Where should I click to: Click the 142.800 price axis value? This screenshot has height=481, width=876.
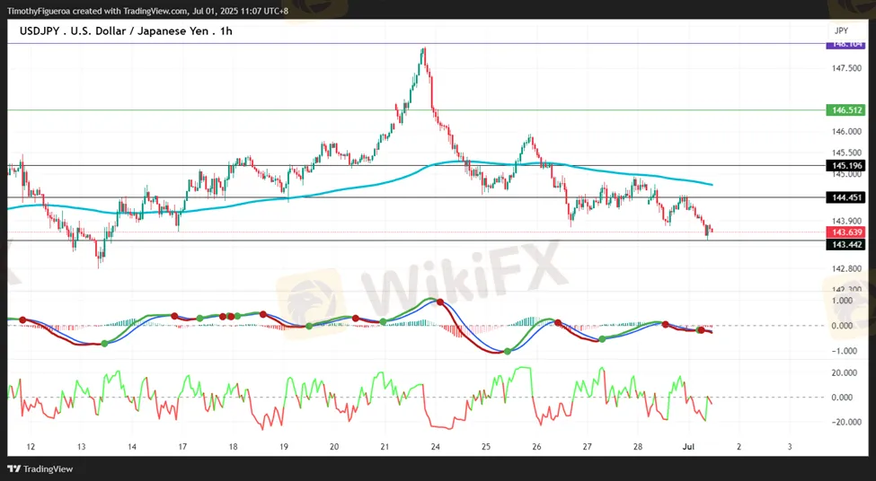point(846,268)
